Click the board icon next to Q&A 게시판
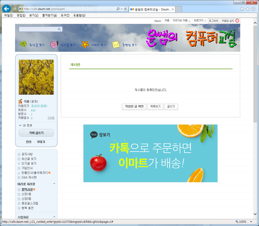259x226 pixels. [19, 177]
